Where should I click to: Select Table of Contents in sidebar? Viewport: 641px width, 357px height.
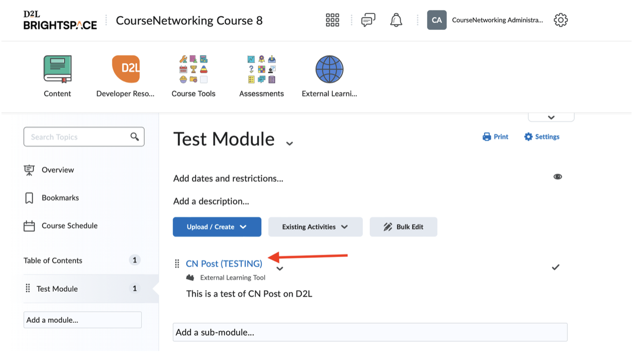click(53, 261)
